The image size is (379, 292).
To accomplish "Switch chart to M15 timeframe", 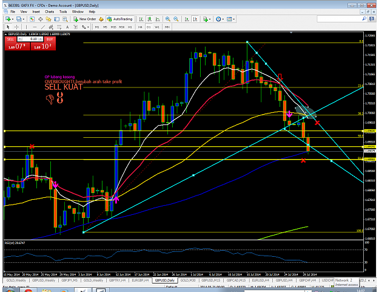I will pos(113,27).
